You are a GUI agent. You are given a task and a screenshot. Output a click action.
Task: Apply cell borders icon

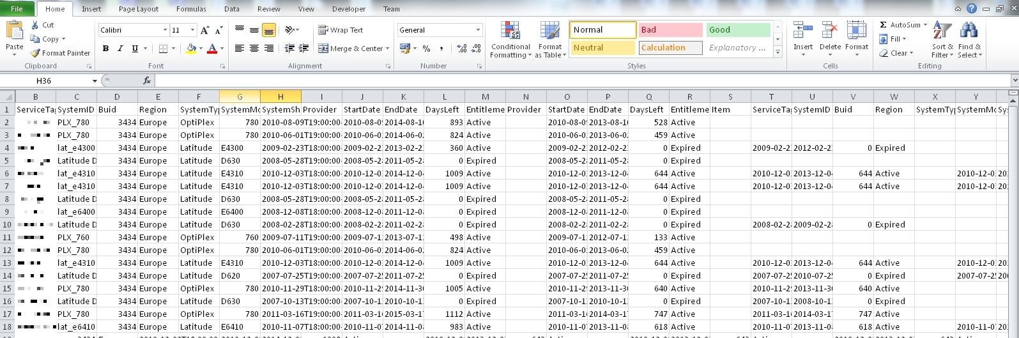[x=163, y=49]
